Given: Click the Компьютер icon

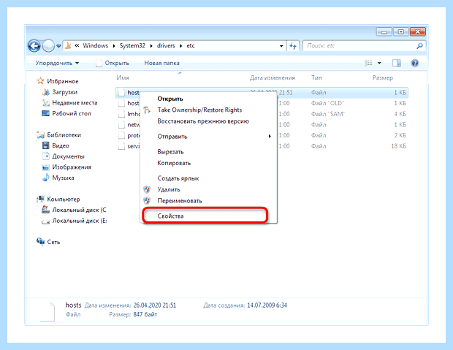Looking at the screenshot, I should coord(40,199).
